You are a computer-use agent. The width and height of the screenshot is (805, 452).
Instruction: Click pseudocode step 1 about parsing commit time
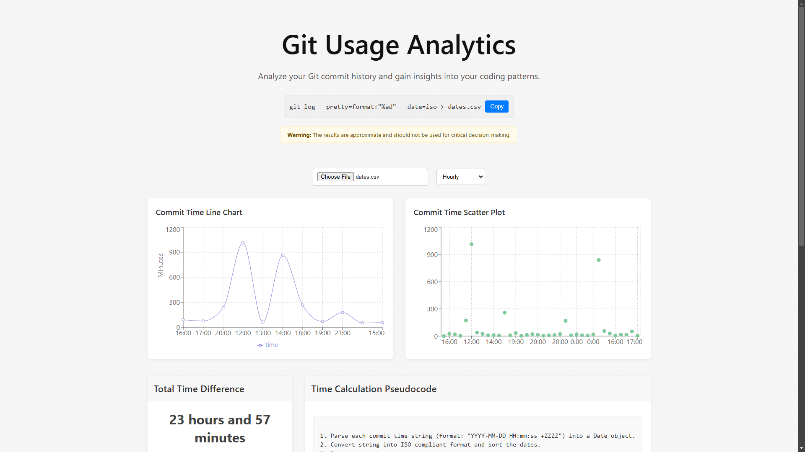click(x=477, y=436)
